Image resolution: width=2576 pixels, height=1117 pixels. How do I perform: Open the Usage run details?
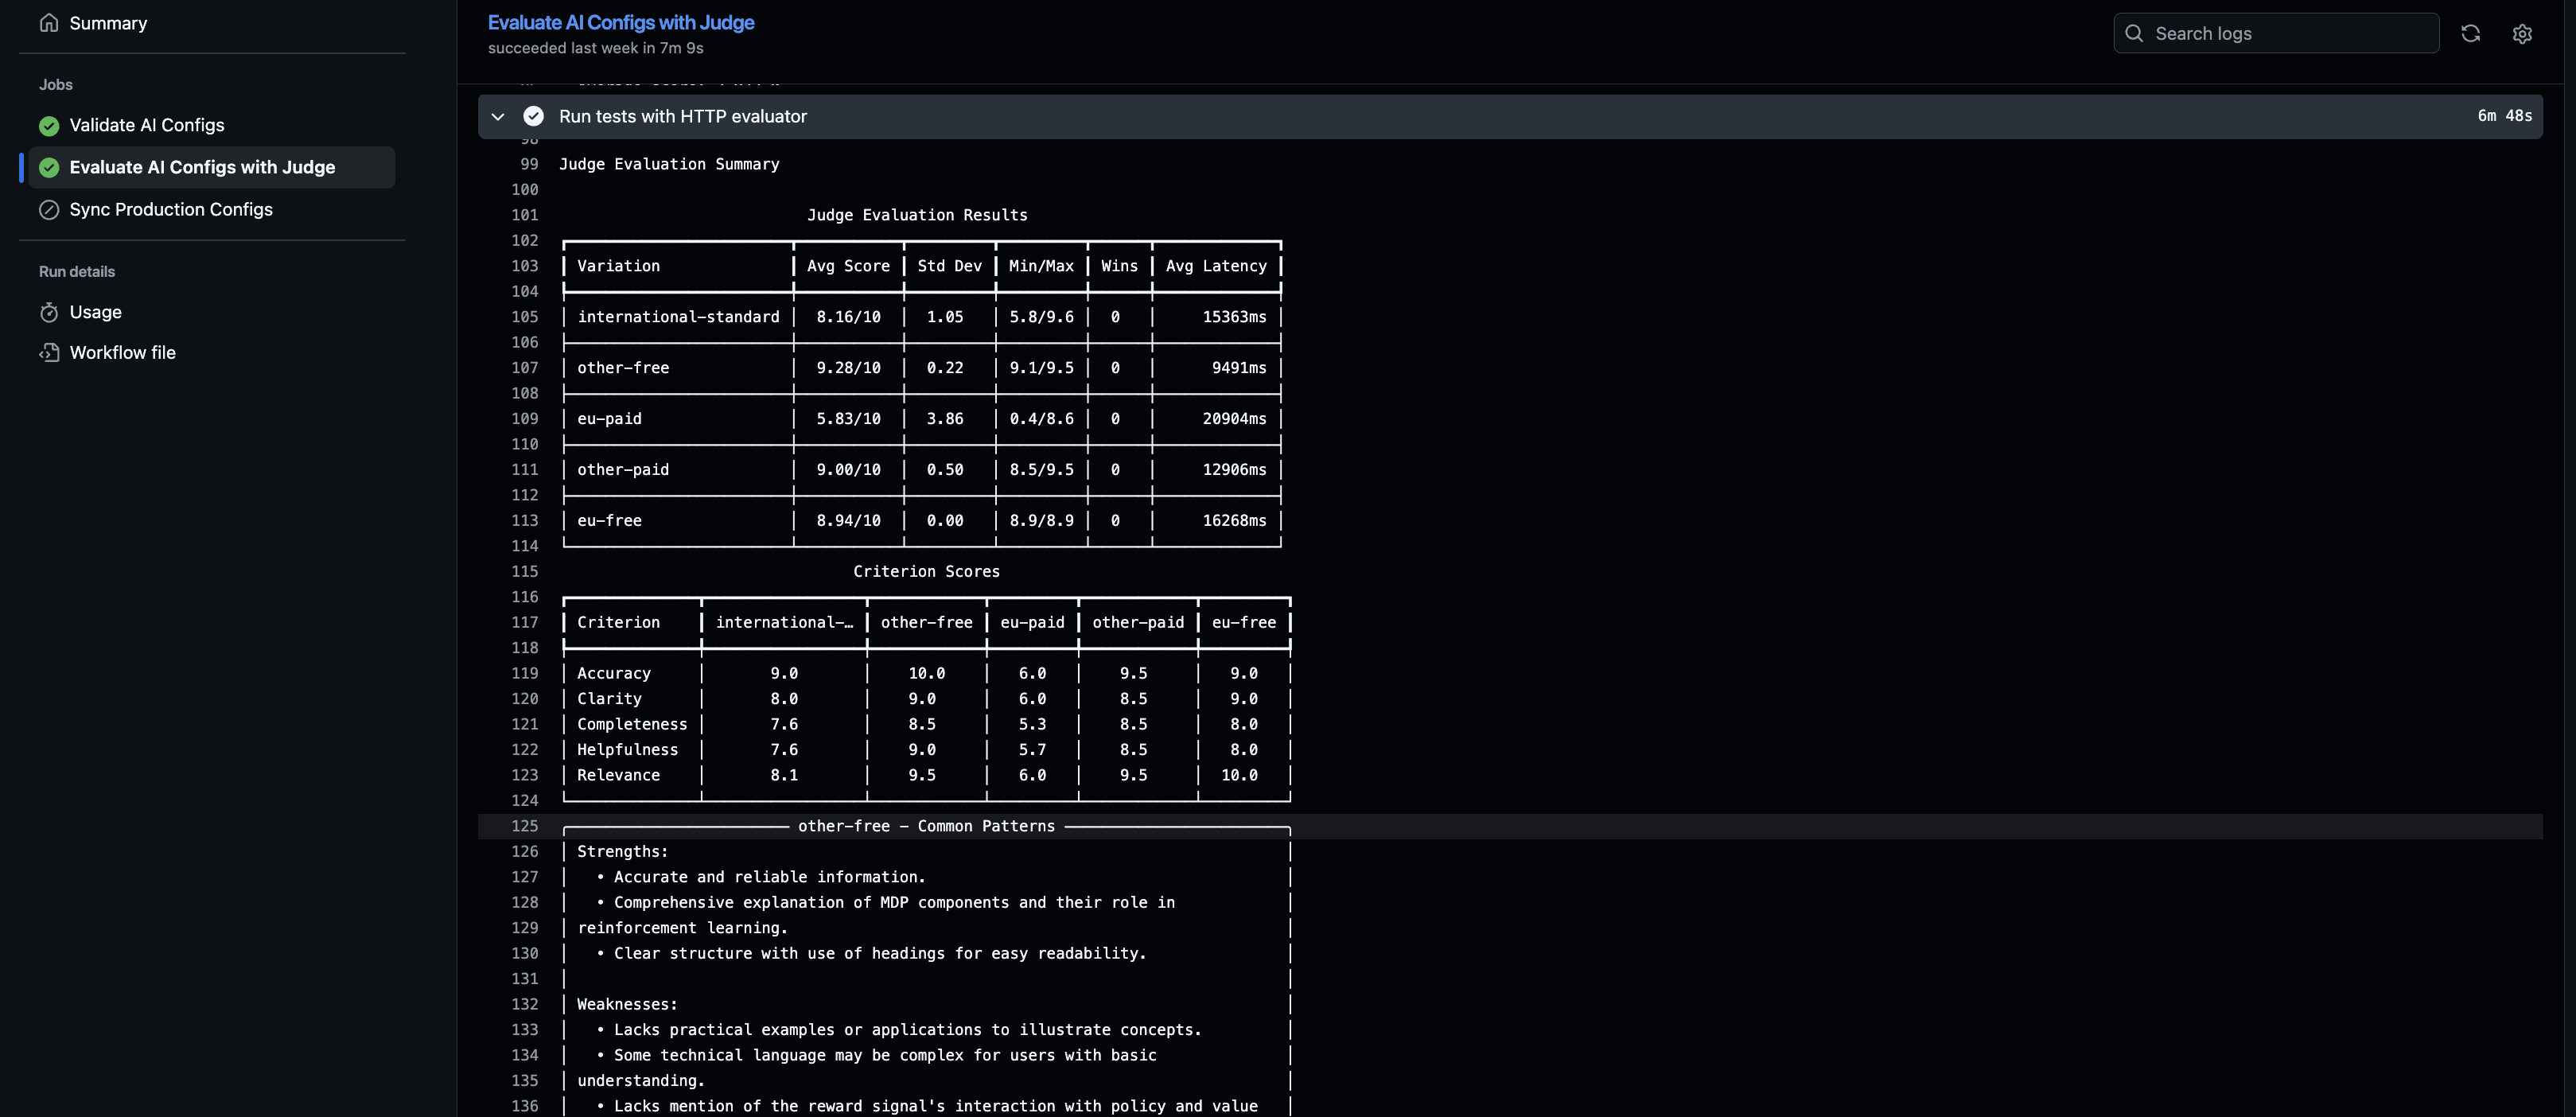click(x=95, y=312)
